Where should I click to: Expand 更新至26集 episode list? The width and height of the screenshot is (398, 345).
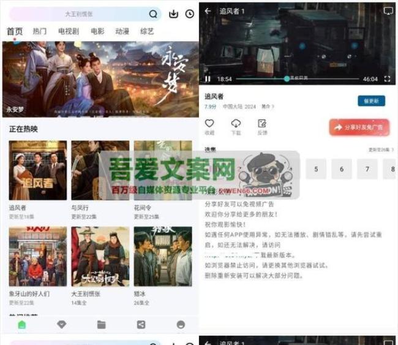pos(381,150)
